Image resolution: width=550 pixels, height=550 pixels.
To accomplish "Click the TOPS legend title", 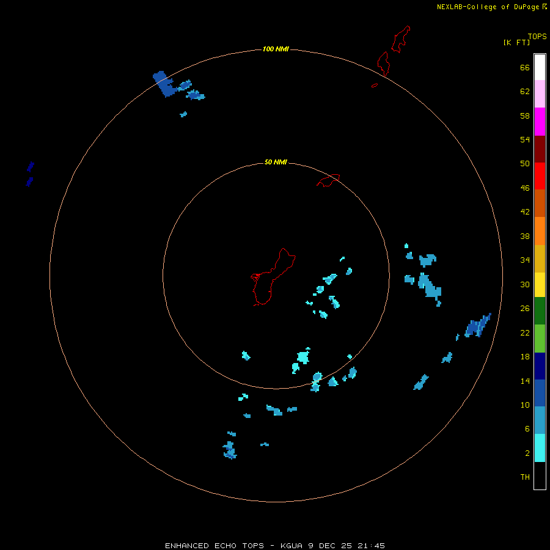I will [x=537, y=36].
